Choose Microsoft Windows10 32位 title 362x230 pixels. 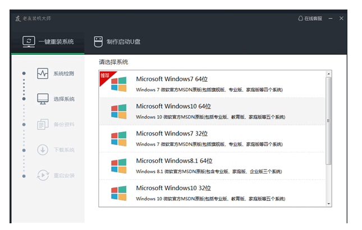(173, 188)
